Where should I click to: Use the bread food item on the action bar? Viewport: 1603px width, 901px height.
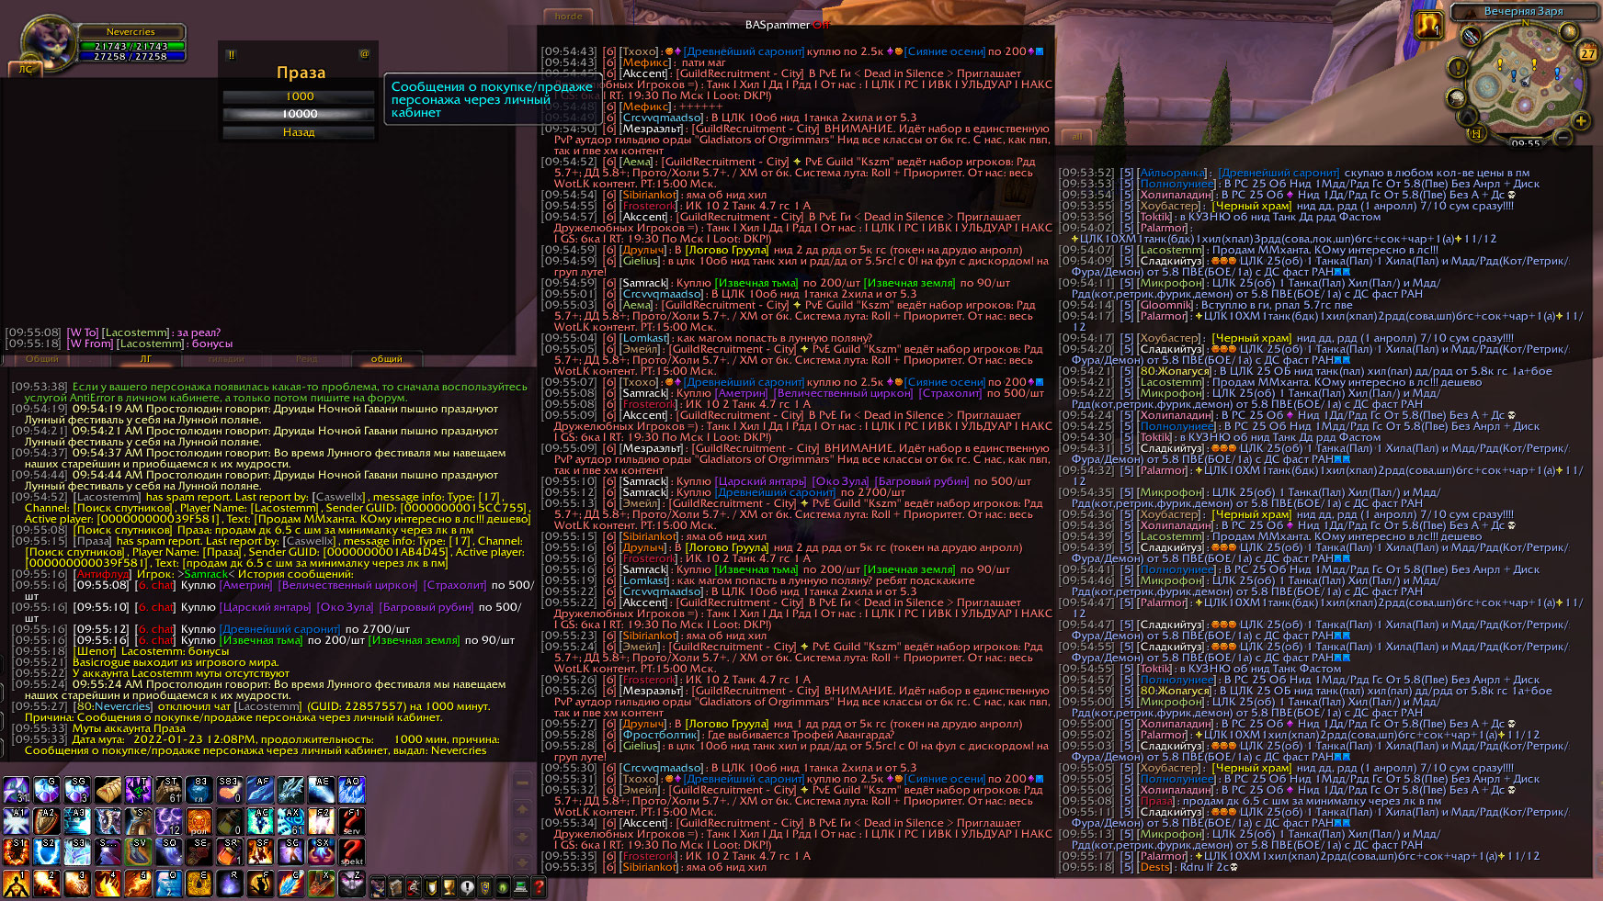pyautogui.click(x=108, y=790)
